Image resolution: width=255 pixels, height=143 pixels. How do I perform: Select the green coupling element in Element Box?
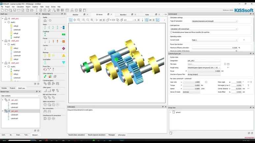pyautogui.click(x=64, y=35)
